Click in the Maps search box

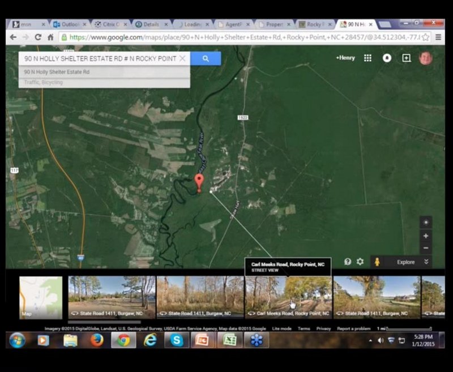click(100, 59)
